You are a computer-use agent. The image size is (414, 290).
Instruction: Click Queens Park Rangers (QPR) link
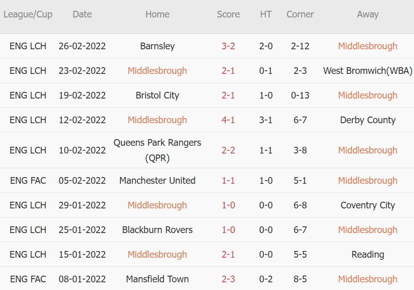[x=157, y=150]
